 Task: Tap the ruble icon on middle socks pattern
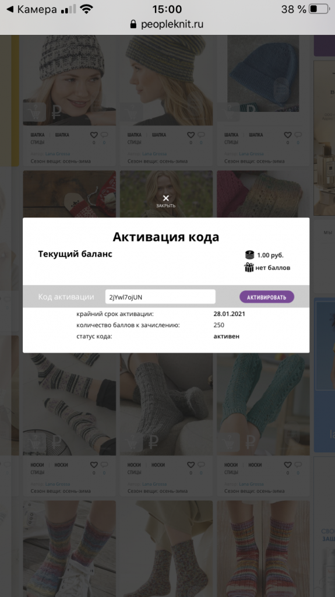pyautogui.click(x=153, y=443)
